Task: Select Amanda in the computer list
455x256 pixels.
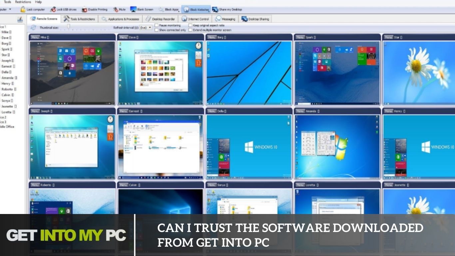Action: pyautogui.click(x=9, y=78)
